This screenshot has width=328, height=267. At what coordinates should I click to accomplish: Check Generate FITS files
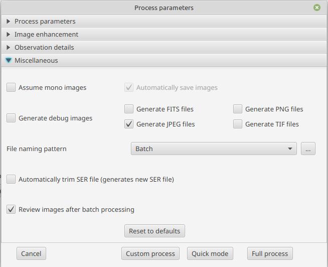coord(129,109)
